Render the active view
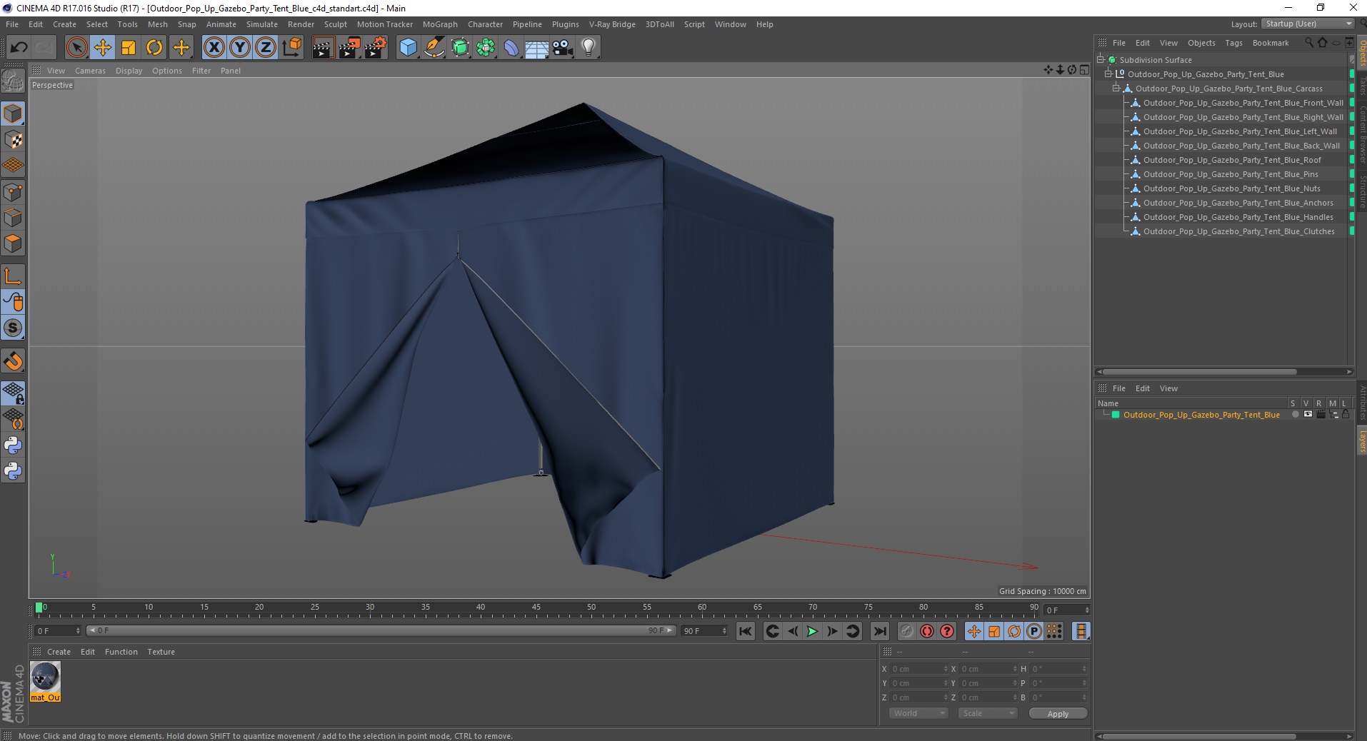 tap(323, 48)
